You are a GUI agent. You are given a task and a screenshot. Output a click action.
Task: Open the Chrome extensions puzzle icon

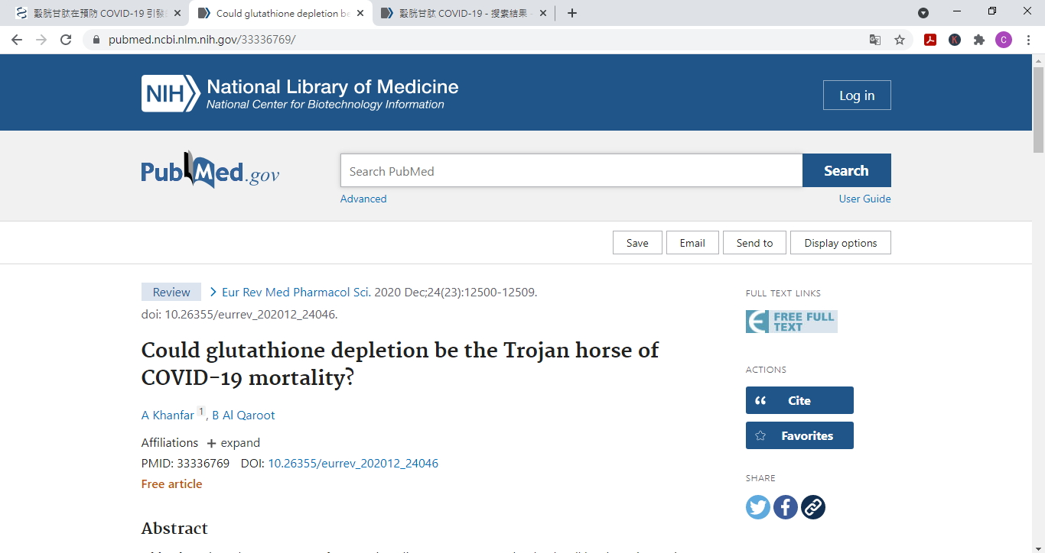[978, 40]
